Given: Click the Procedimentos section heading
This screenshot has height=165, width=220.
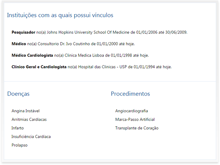Looking at the screenshot, I should coord(130,94).
